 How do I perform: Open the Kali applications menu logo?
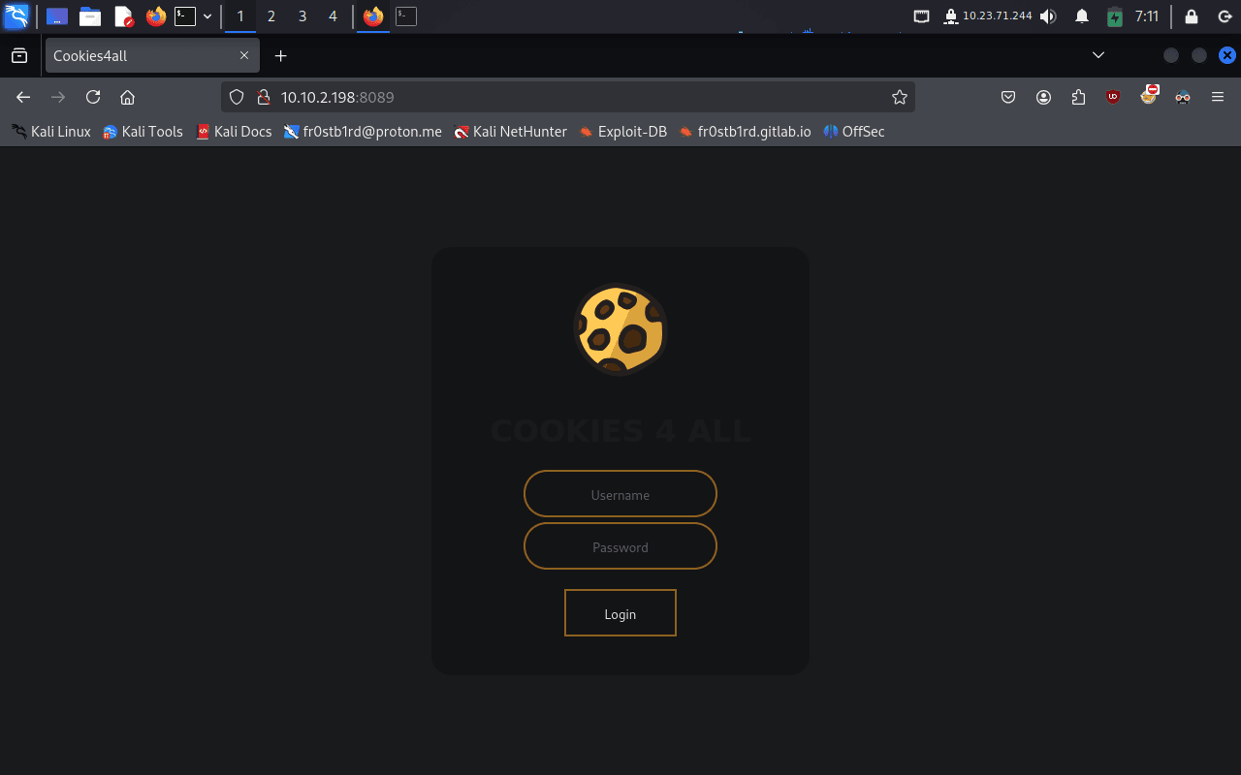[x=16, y=16]
